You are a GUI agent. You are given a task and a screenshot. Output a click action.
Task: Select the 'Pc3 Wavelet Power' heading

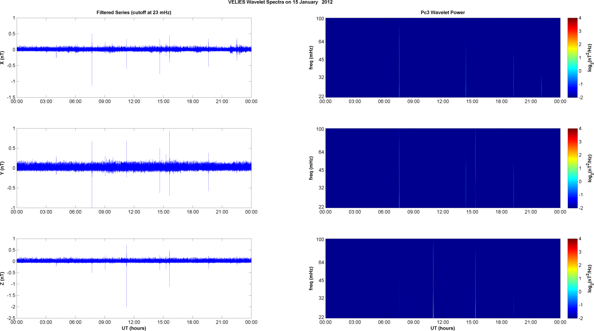tap(443, 12)
